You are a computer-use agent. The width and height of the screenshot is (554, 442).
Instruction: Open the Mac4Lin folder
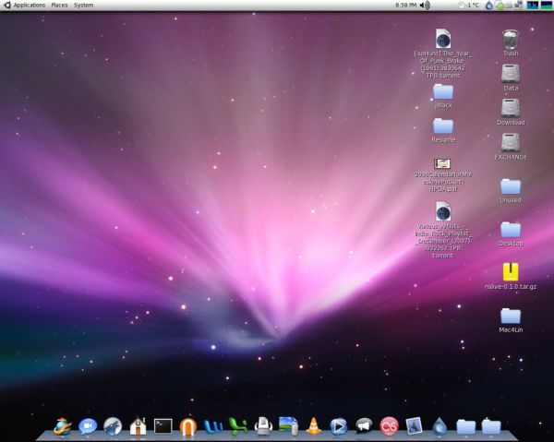point(511,316)
